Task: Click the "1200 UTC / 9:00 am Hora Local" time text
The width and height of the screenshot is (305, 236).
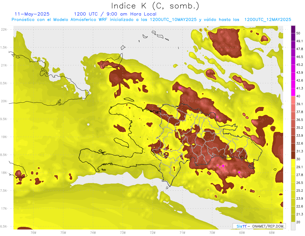Action: click(x=115, y=14)
